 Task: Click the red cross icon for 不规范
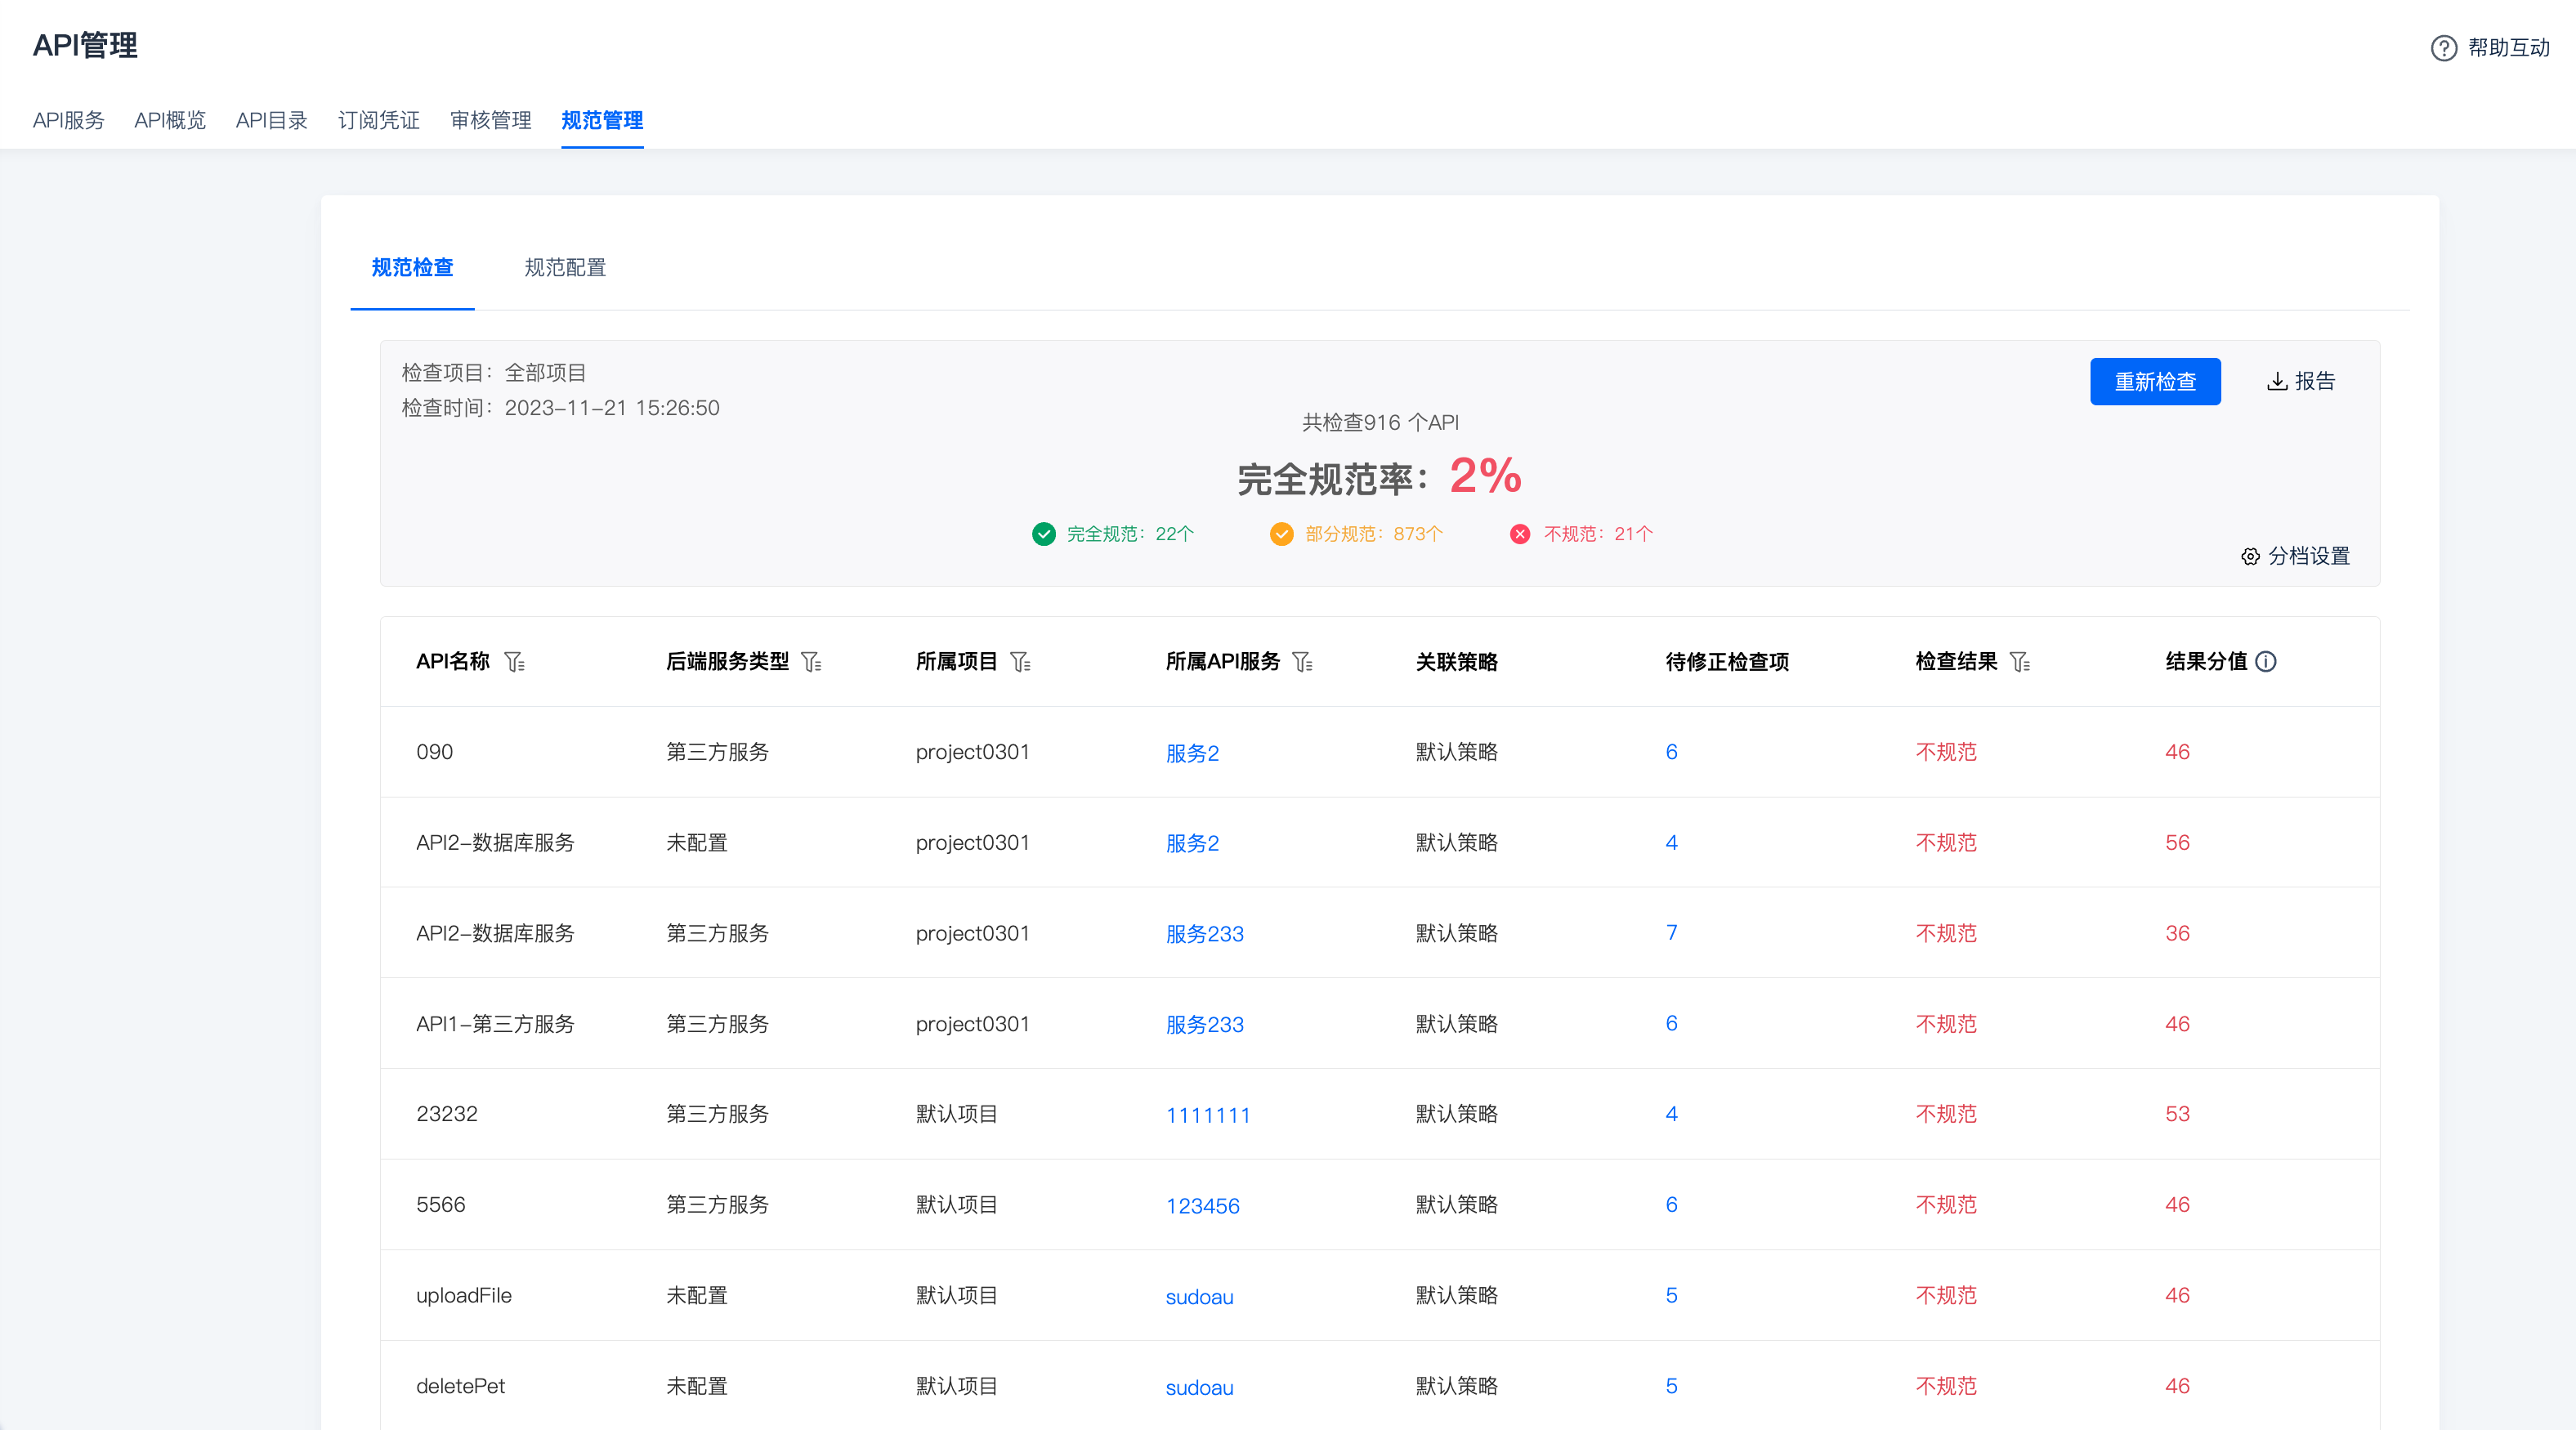[x=1520, y=534]
